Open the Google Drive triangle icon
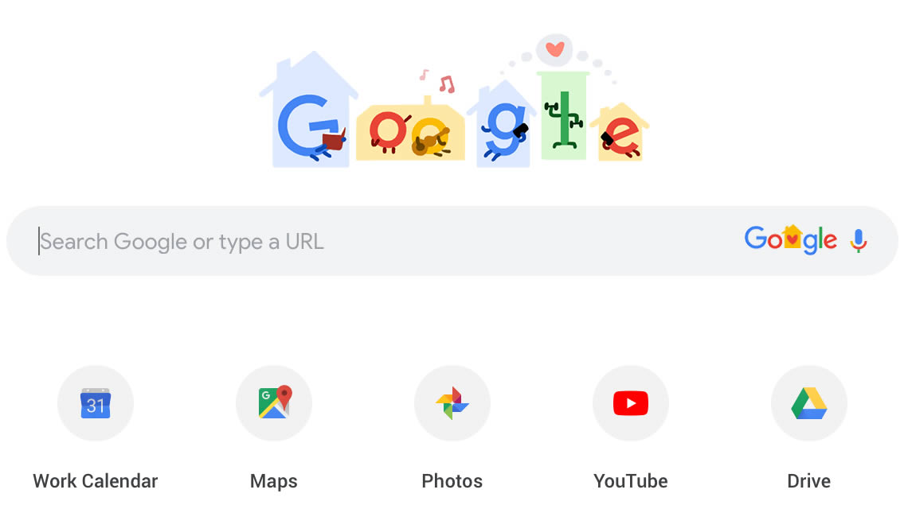The width and height of the screenshot is (908, 509). pyautogui.click(x=809, y=403)
